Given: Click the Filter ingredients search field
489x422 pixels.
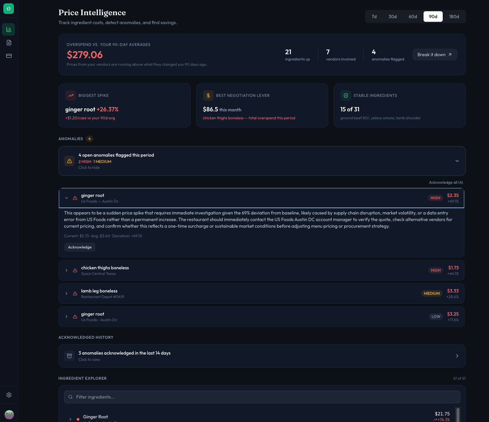Looking at the screenshot, I should click(x=262, y=397).
